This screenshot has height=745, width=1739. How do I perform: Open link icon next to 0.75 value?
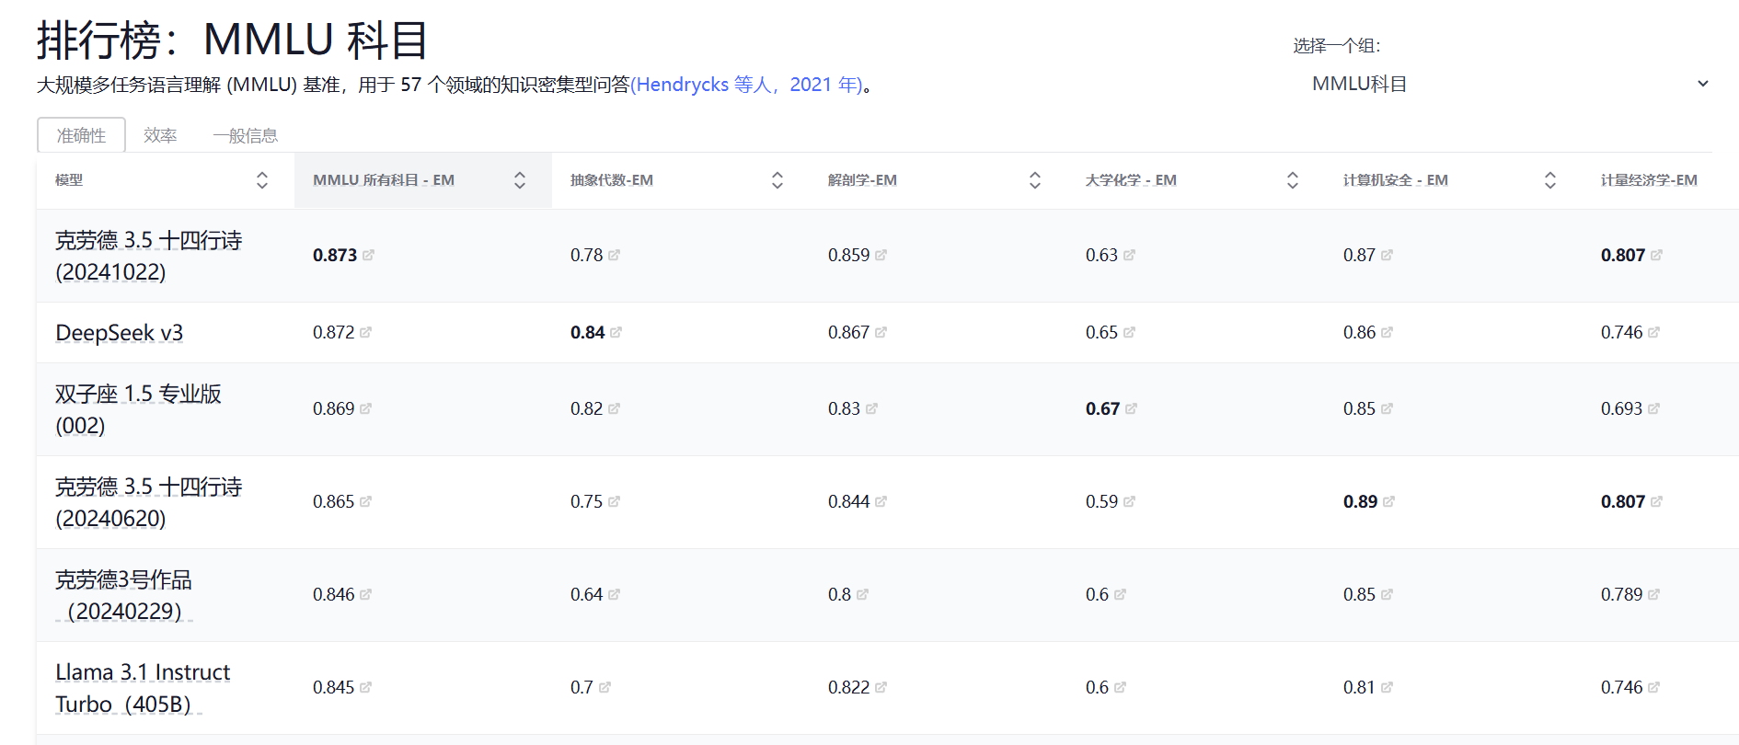pyautogui.click(x=614, y=501)
